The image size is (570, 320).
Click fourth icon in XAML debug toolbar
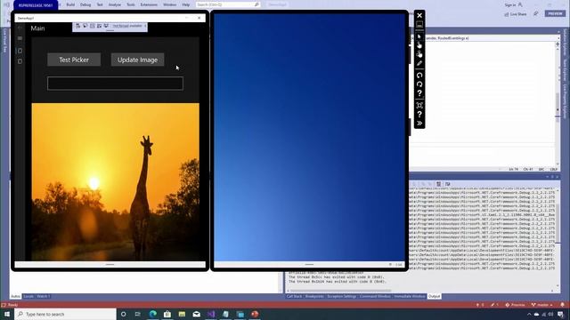click(x=99, y=26)
